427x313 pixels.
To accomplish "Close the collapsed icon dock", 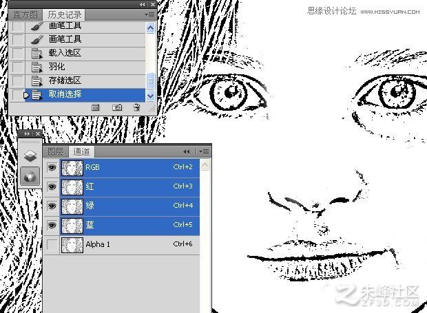I will [38, 133].
